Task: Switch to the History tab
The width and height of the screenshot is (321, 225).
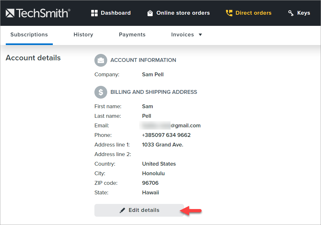Action: [x=83, y=34]
